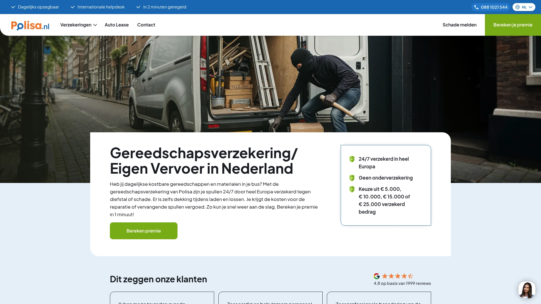Click the checkmark beside Dagelijks opzegbaar
The image size is (541, 304).
coord(13,7)
